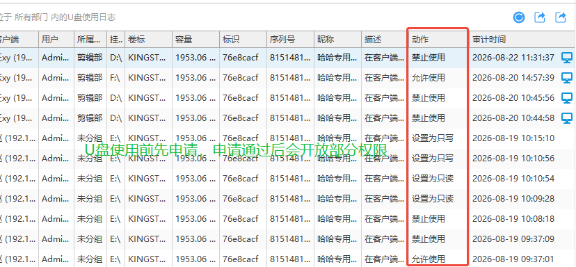
Task: Select the timestamp 2026-08-19 10:10:56
Action: pos(513,159)
